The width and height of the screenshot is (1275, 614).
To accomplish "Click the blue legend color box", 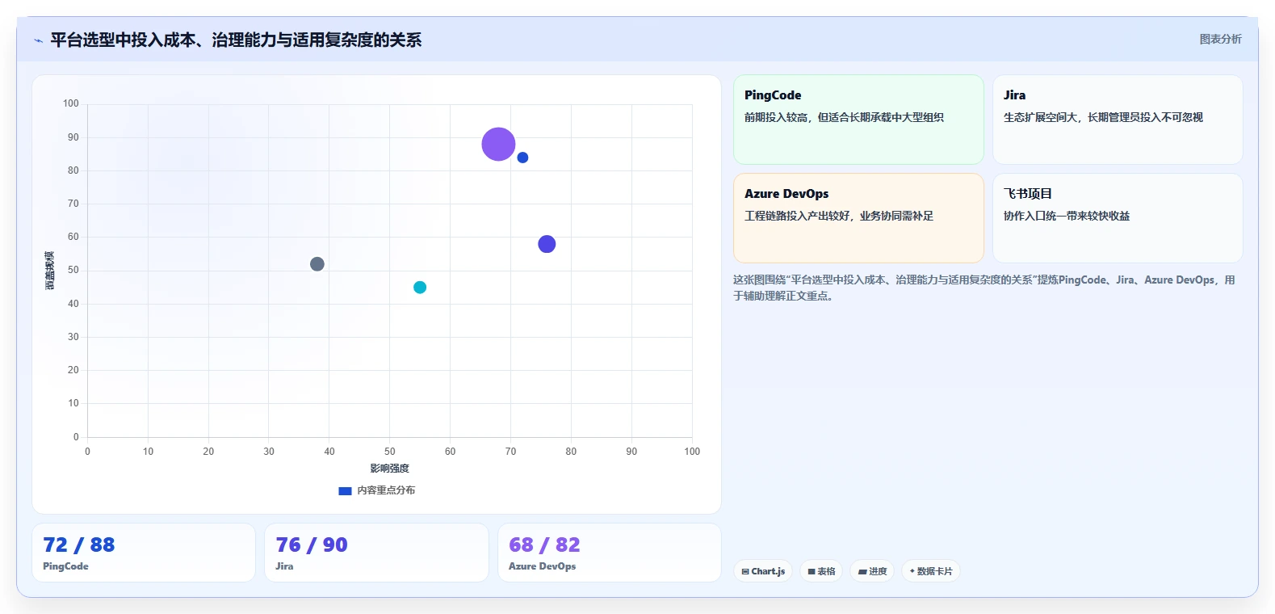I will pyautogui.click(x=345, y=490).
